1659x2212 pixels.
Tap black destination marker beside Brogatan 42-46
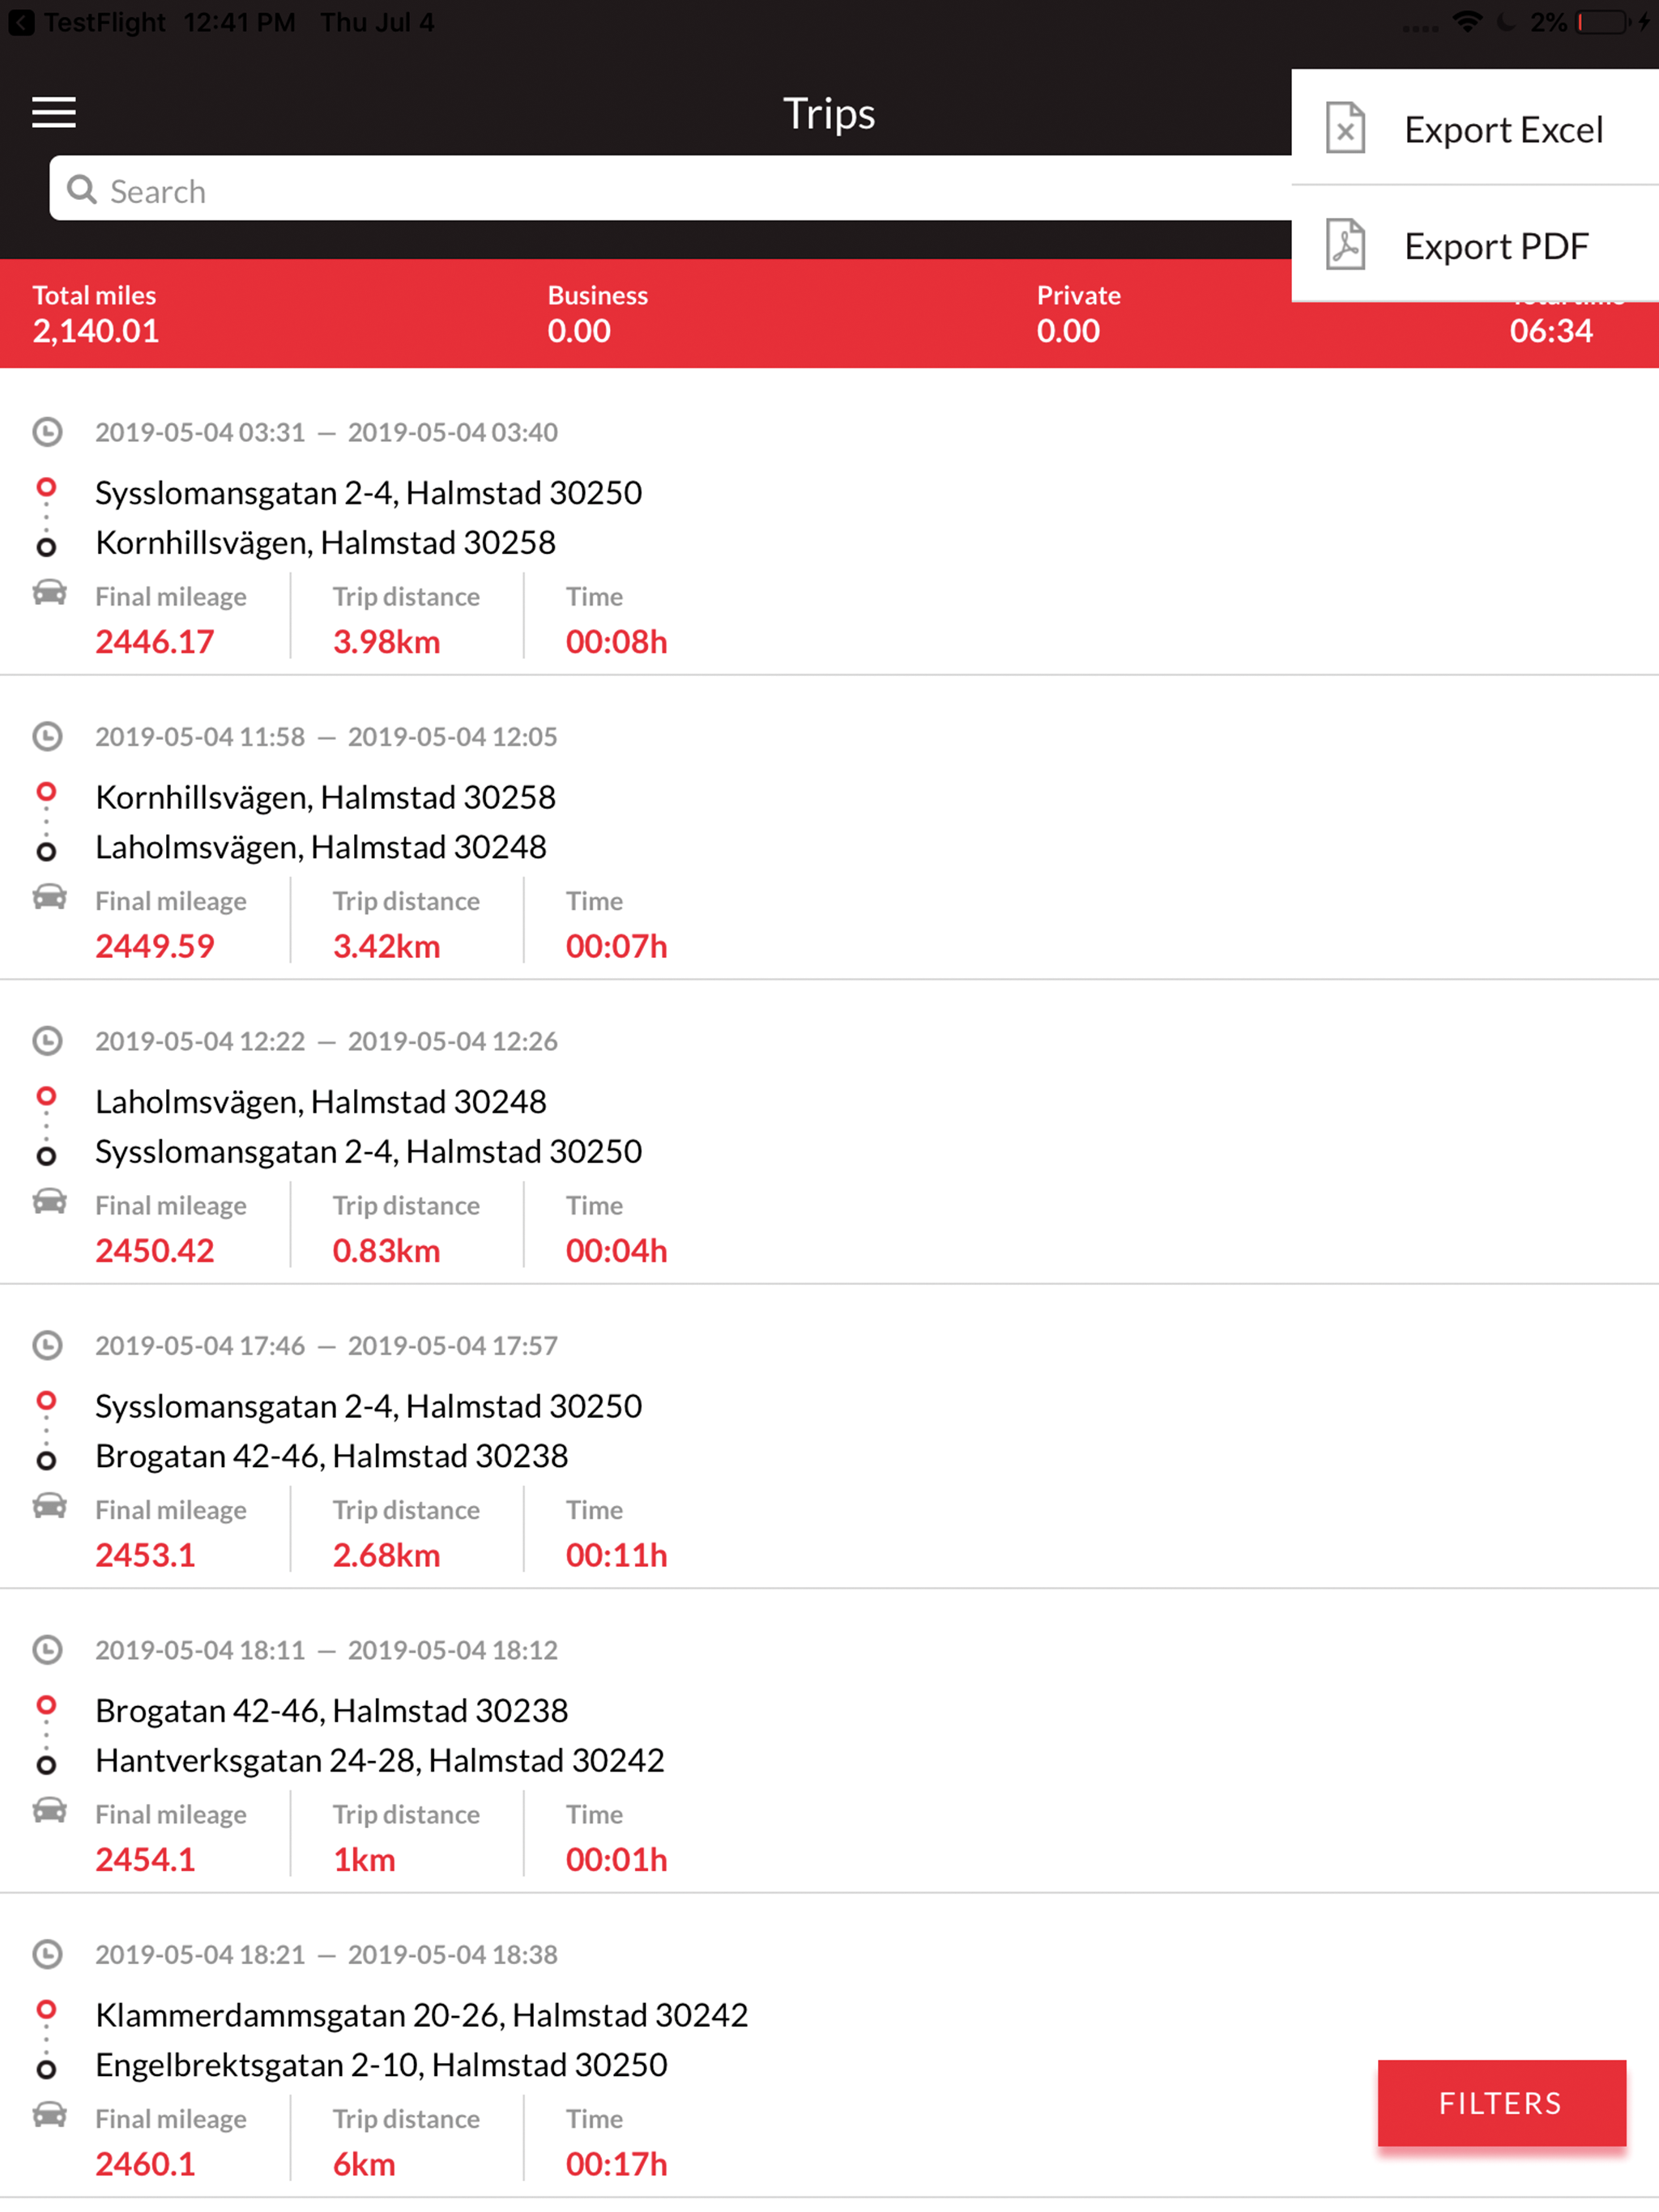tap(46, 1461)
